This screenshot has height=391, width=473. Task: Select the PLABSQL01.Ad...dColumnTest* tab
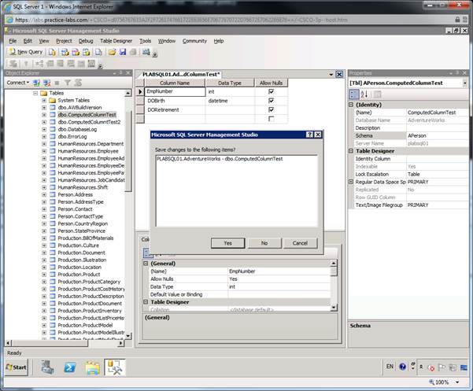tap(181, 74)
